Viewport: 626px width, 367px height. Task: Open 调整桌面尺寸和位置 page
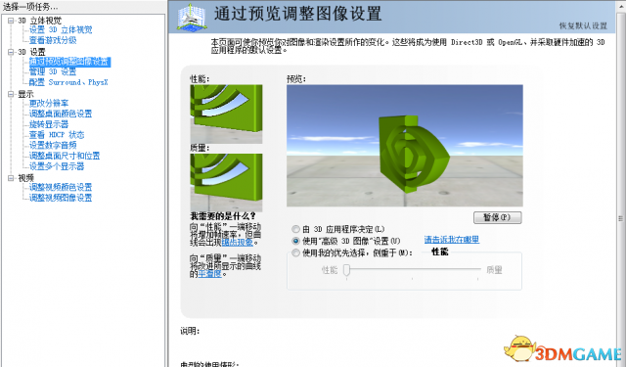[x=65, y=156]
